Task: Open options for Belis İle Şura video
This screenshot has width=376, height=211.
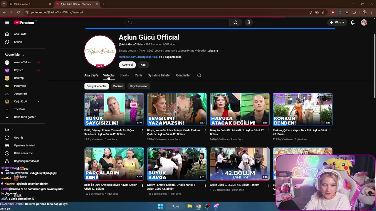Action: [x=142, y=185]
